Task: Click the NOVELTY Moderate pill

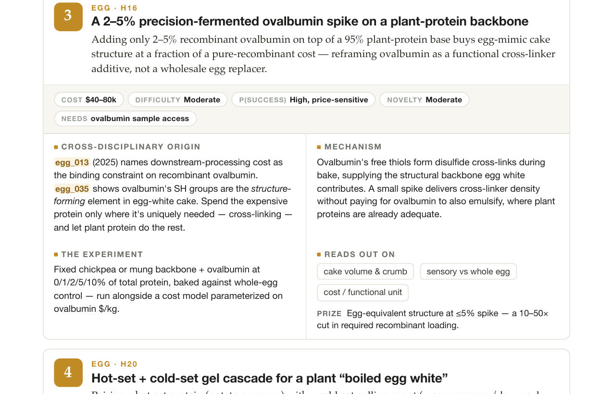Action: [x=425, y=99]
